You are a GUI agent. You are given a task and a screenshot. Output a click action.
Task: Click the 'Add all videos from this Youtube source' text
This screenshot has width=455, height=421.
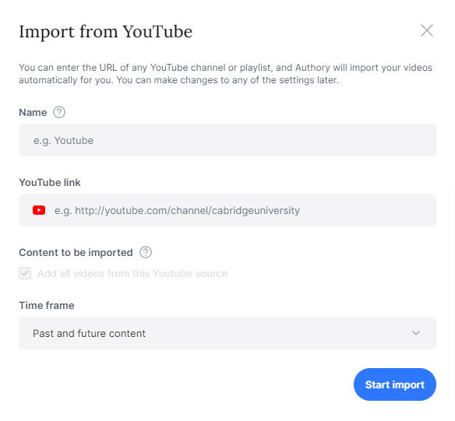click(132, 273)
